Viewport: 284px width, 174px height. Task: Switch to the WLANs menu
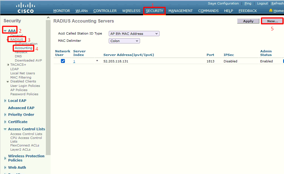82,11
